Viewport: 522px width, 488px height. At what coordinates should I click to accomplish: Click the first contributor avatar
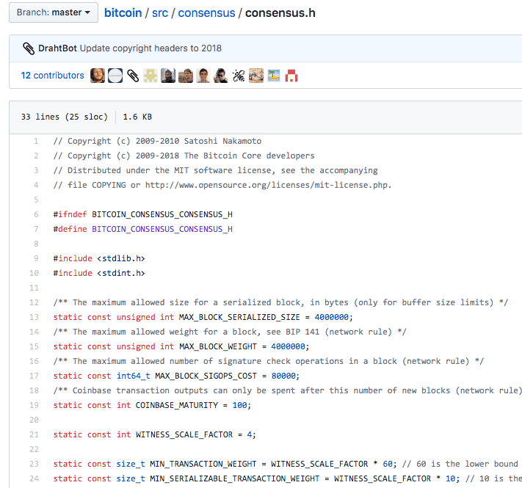(x=97, y=76)
